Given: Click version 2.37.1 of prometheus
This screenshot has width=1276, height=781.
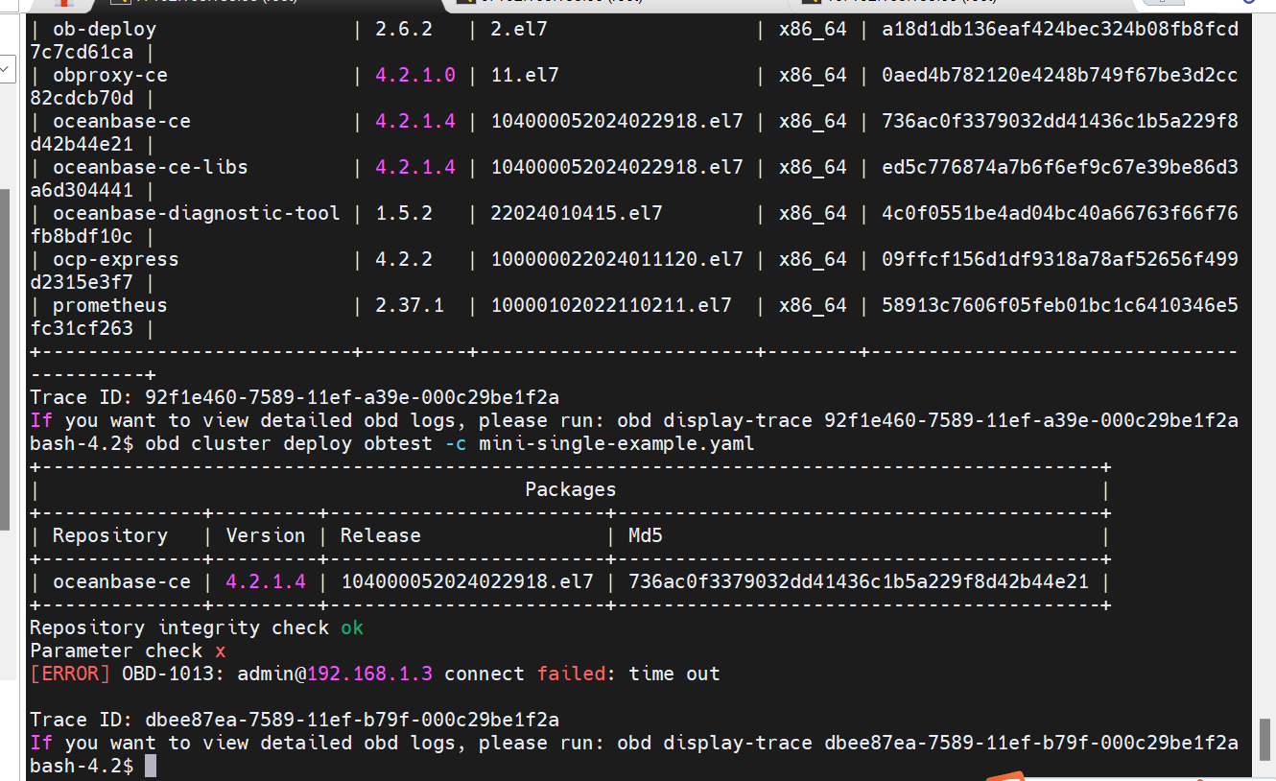Looking at the screenshot, I should (409, 305).
